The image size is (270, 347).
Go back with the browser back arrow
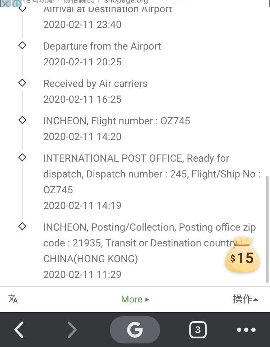[19, 330]
